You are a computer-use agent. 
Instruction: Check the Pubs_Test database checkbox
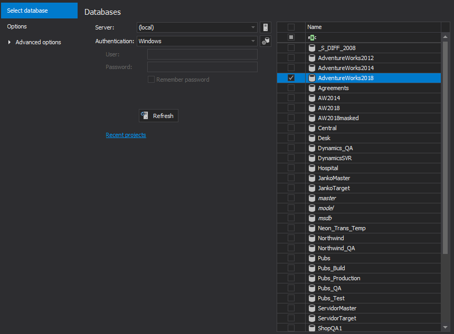(x=291, y=298)
